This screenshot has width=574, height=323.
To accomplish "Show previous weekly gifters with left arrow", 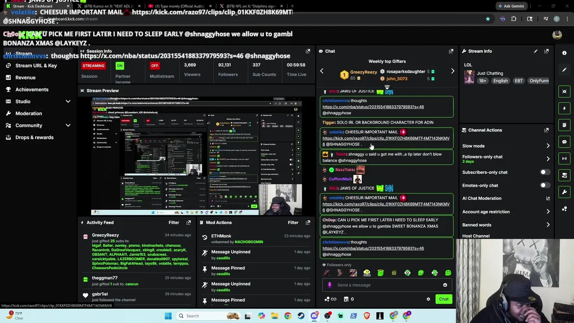I will (x=322, y=71).
